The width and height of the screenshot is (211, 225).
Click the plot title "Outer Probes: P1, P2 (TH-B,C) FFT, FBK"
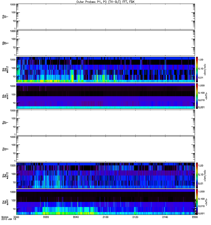(x=105, y=2)
